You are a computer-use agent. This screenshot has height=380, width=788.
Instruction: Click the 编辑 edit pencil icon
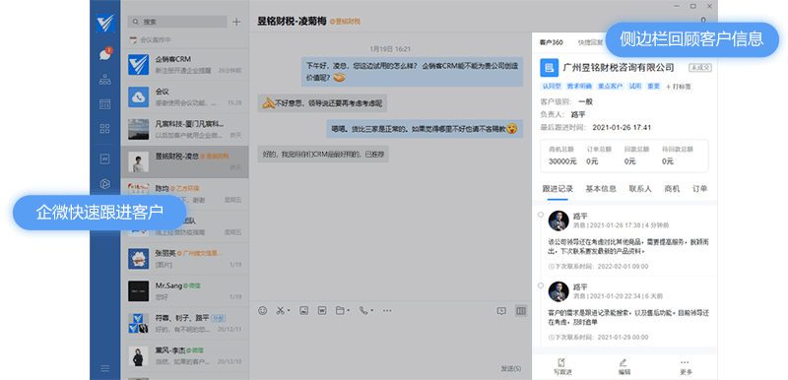tap(624, 366)
